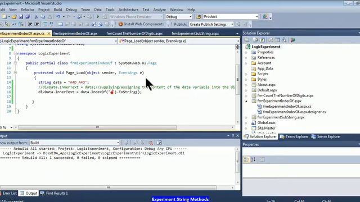Click Solution Explorer Properties icon
The width and height of the screenshot is (360, 202).
[x=247, y=40]
